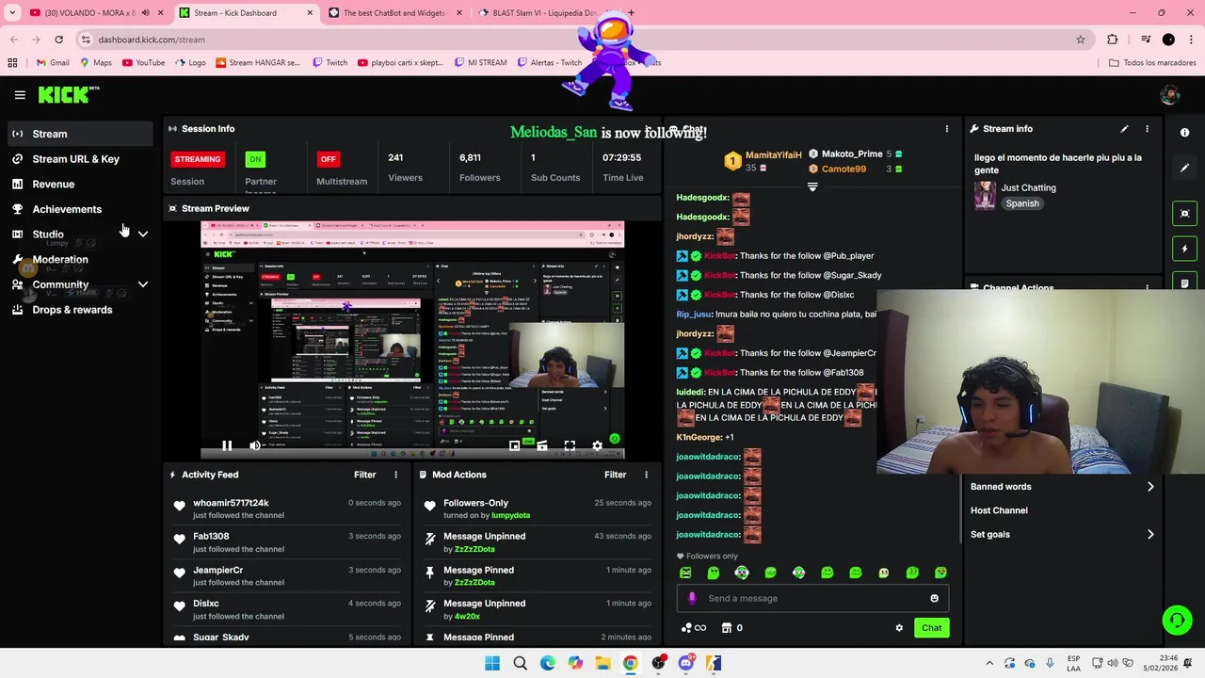Open Todos los marcadores folder
1205x678 pixels.
[1152, 63]
